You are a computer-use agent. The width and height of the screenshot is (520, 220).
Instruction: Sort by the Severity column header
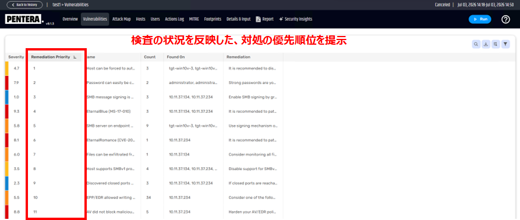(x=16, y=57)
